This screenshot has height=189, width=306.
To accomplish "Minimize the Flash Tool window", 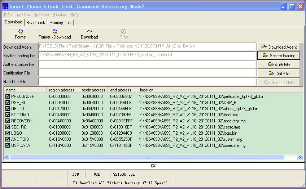I will tap(283, 6).
